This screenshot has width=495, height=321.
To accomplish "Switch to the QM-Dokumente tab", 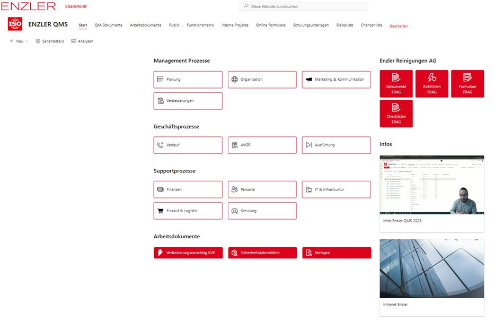I will [108, 25].
